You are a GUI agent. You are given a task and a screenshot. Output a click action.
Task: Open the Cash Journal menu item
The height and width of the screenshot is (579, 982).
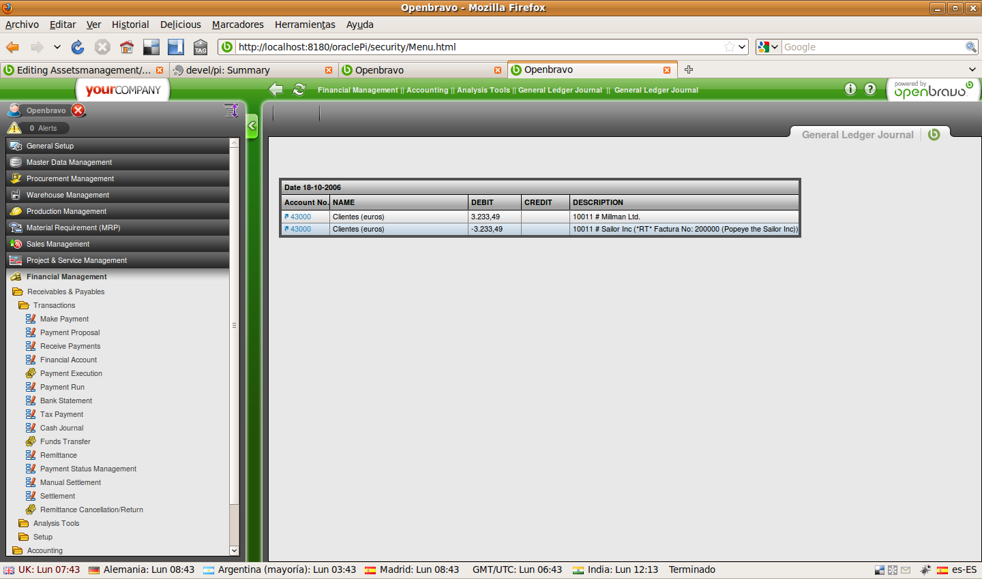[61, 428]
